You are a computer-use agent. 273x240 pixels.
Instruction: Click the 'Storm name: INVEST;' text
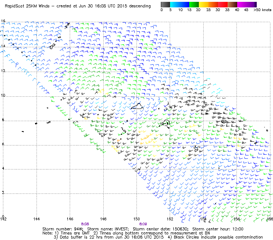tap(108, 229)
